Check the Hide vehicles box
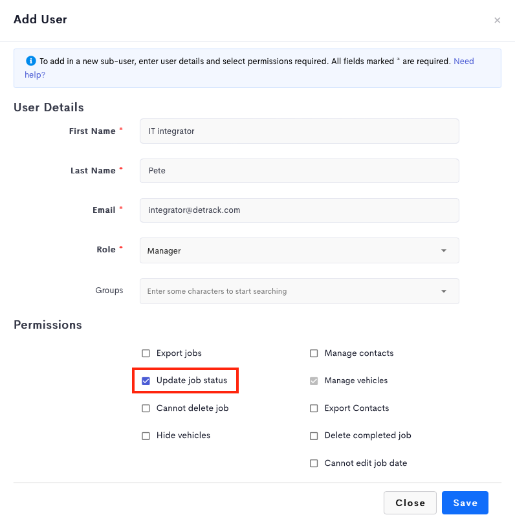This screenshot has width=515, height=528. 146,436
